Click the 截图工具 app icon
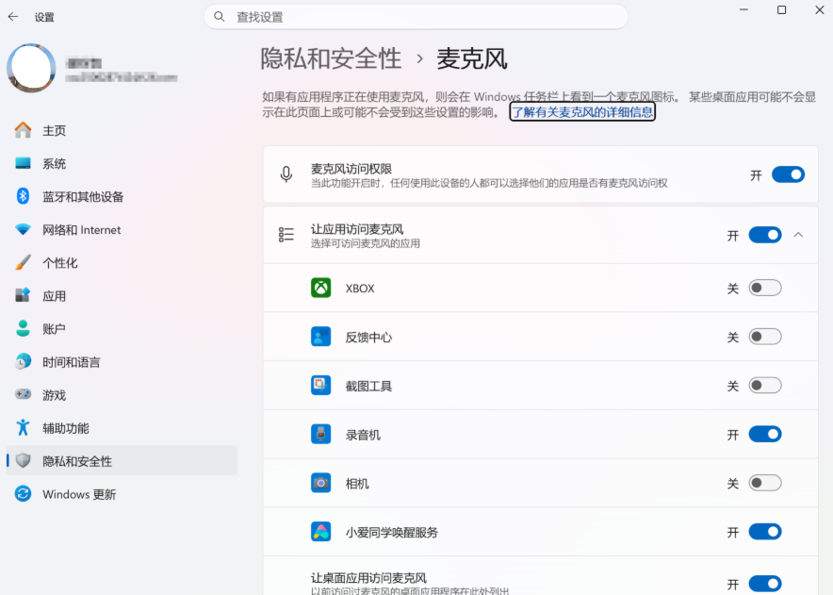This screenshot has width=833, height=595. click(321, 386)
